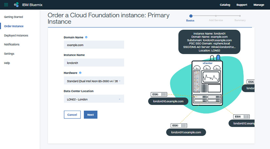Image resolution: width=270 pixels, height=149 pixels.
Task: Select the Summary step marker
Action: click(x=240, y=16)
